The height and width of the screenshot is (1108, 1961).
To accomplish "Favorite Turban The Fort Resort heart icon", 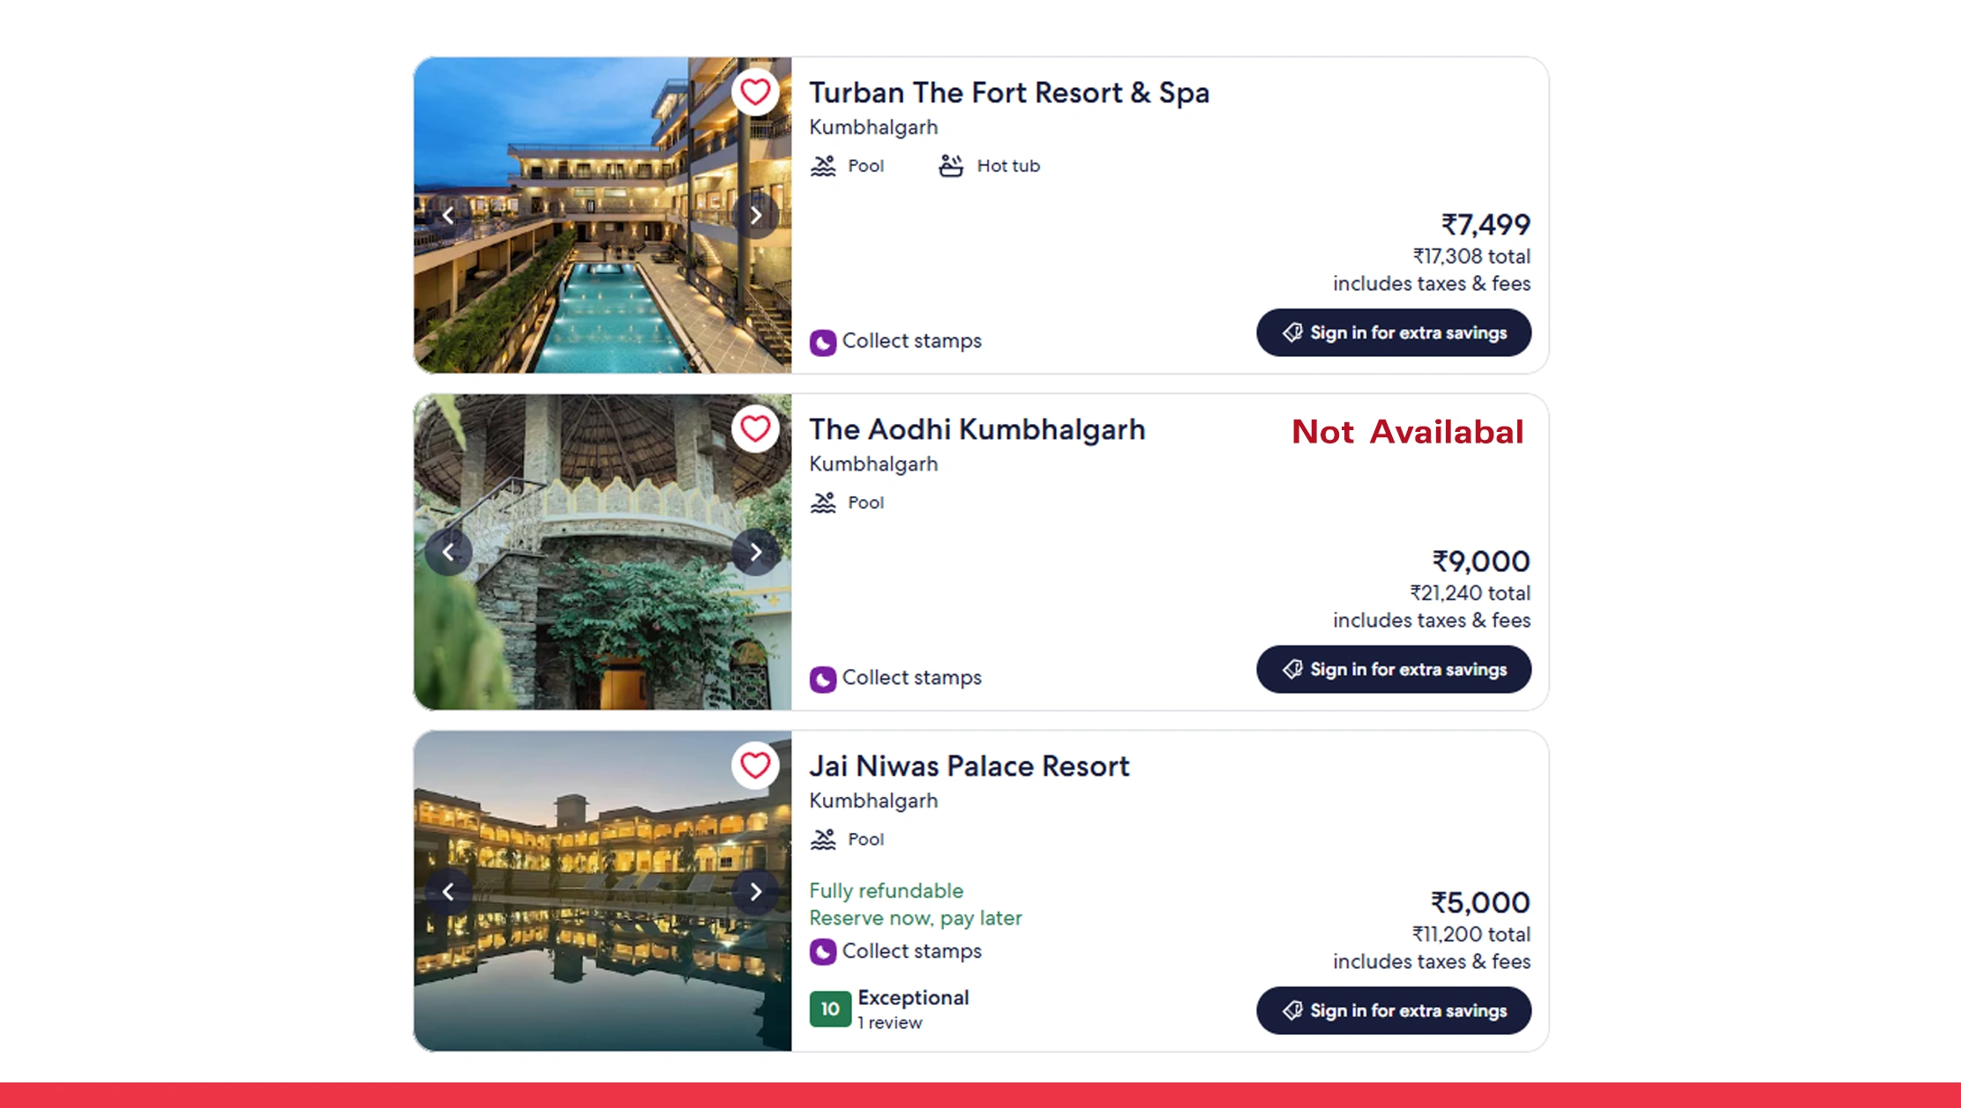I will click(755, 92).
